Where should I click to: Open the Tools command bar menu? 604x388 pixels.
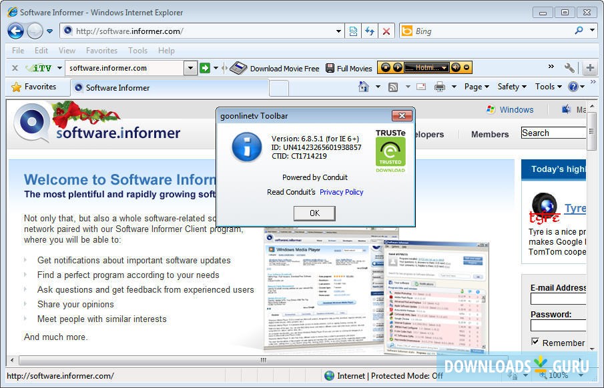(548, 87)
